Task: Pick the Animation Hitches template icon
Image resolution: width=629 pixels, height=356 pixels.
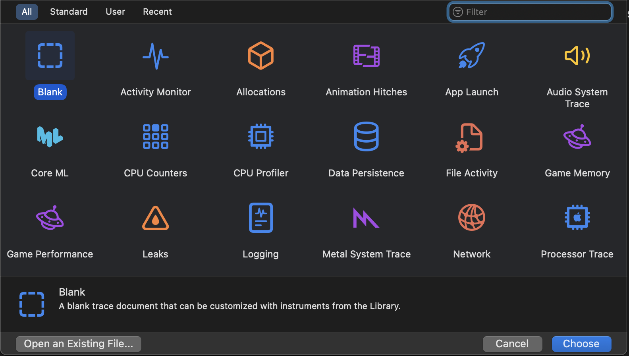Action: 366,56
